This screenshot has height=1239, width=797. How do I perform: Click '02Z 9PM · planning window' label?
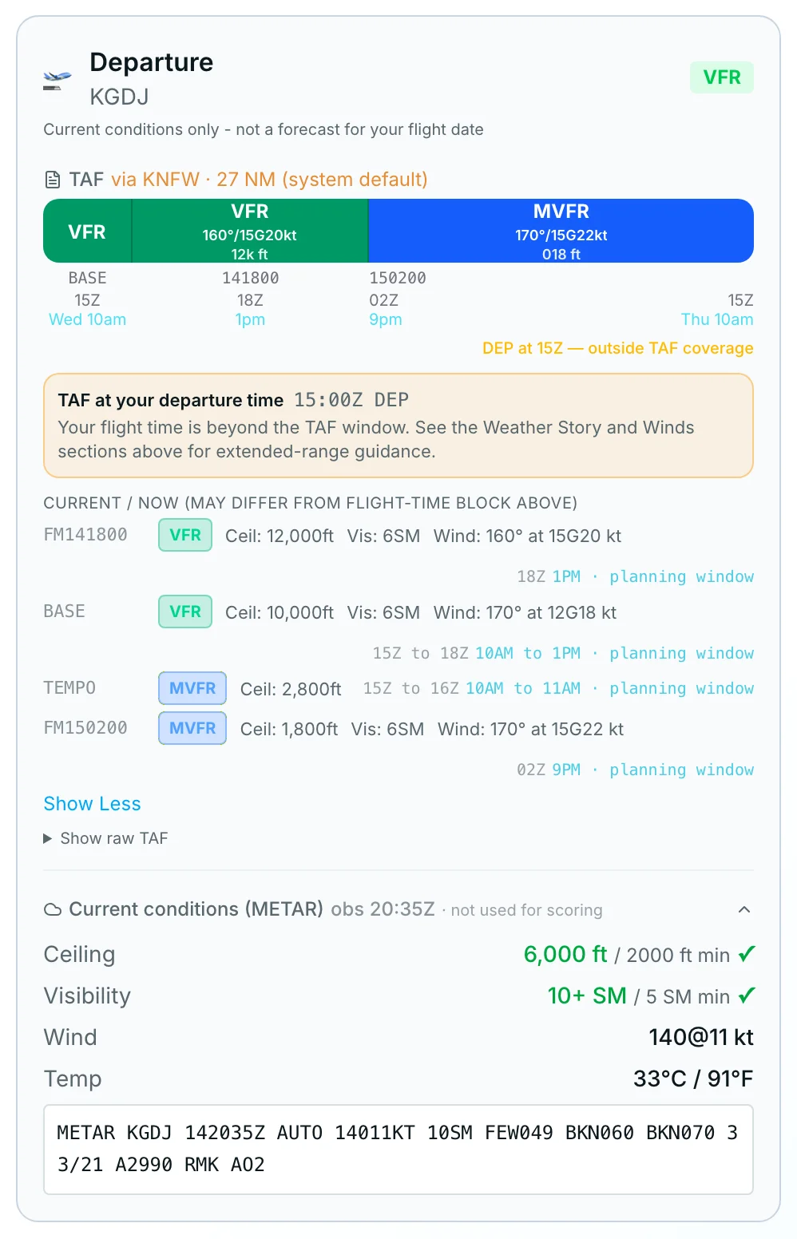[x=635, y=770]
